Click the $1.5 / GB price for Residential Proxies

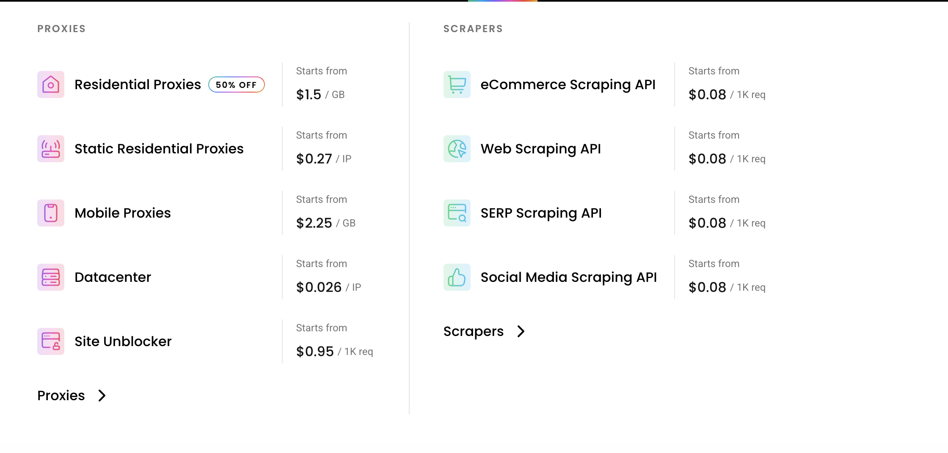pyautogui.click(x=320, y=94)
